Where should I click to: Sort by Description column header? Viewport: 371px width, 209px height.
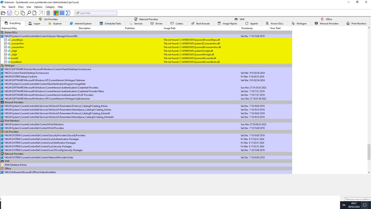tap(101, 28)
